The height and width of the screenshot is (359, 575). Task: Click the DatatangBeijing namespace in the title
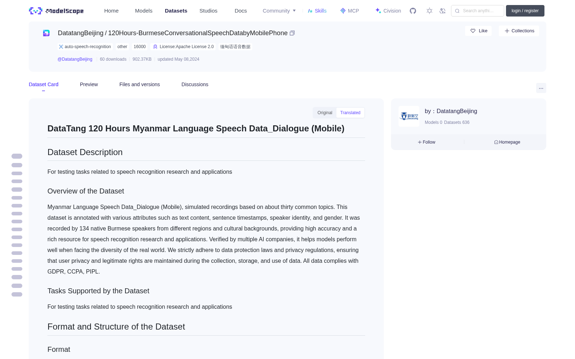[x=80, y=33]
